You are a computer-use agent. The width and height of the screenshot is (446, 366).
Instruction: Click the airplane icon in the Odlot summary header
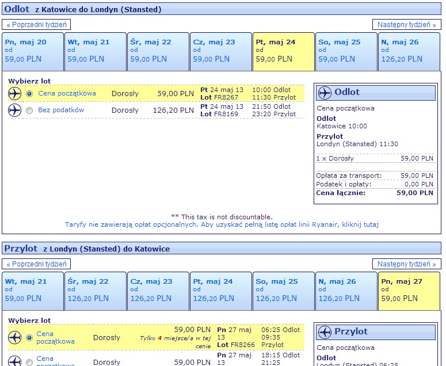[325, 93]
